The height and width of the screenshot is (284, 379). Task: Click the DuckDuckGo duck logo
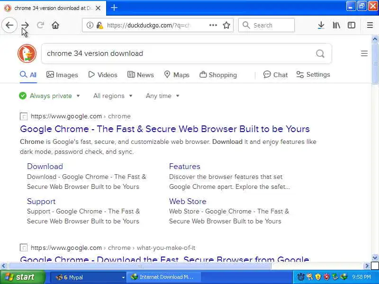[x=27, y=53]
